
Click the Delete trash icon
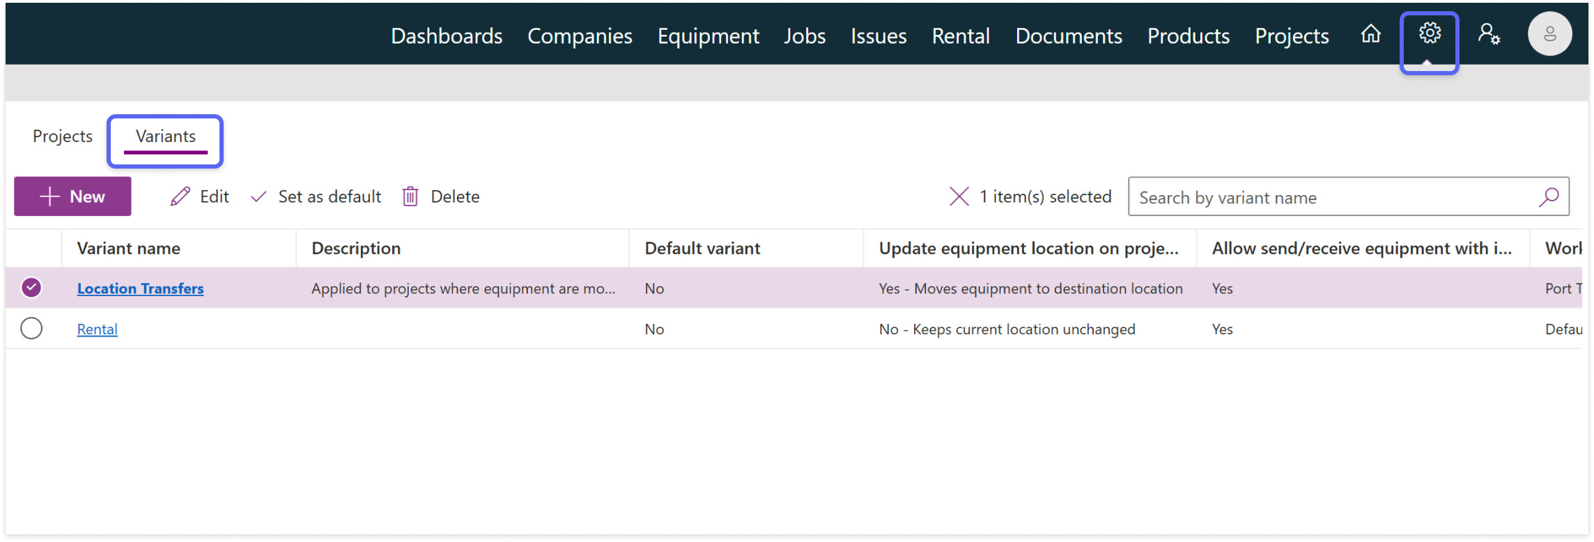click(410, 196)
